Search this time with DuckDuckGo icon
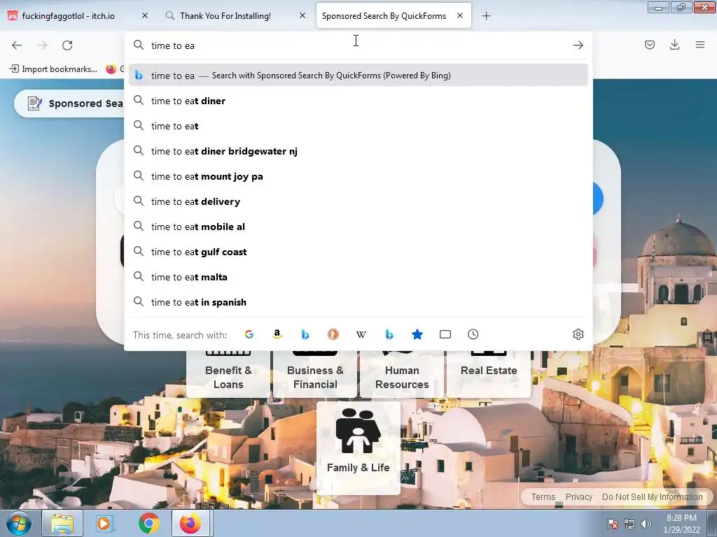The height and width of the screenshot is (537, 717). point(333,334)
